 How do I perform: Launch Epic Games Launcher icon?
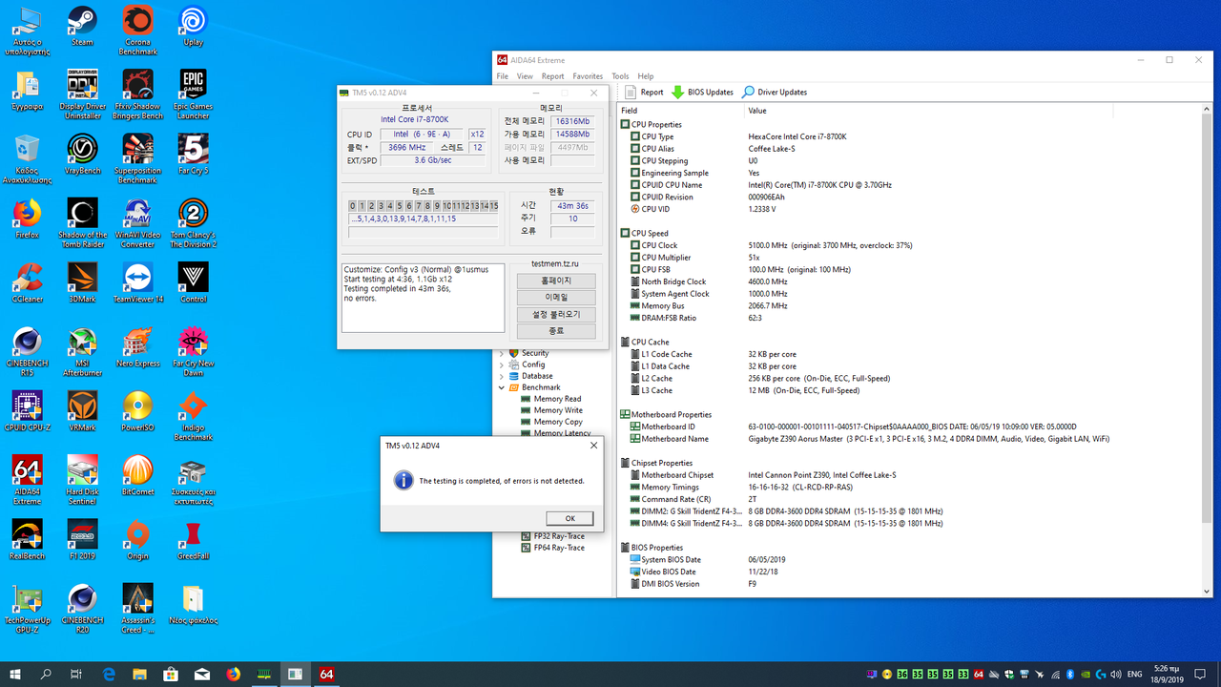193,94
